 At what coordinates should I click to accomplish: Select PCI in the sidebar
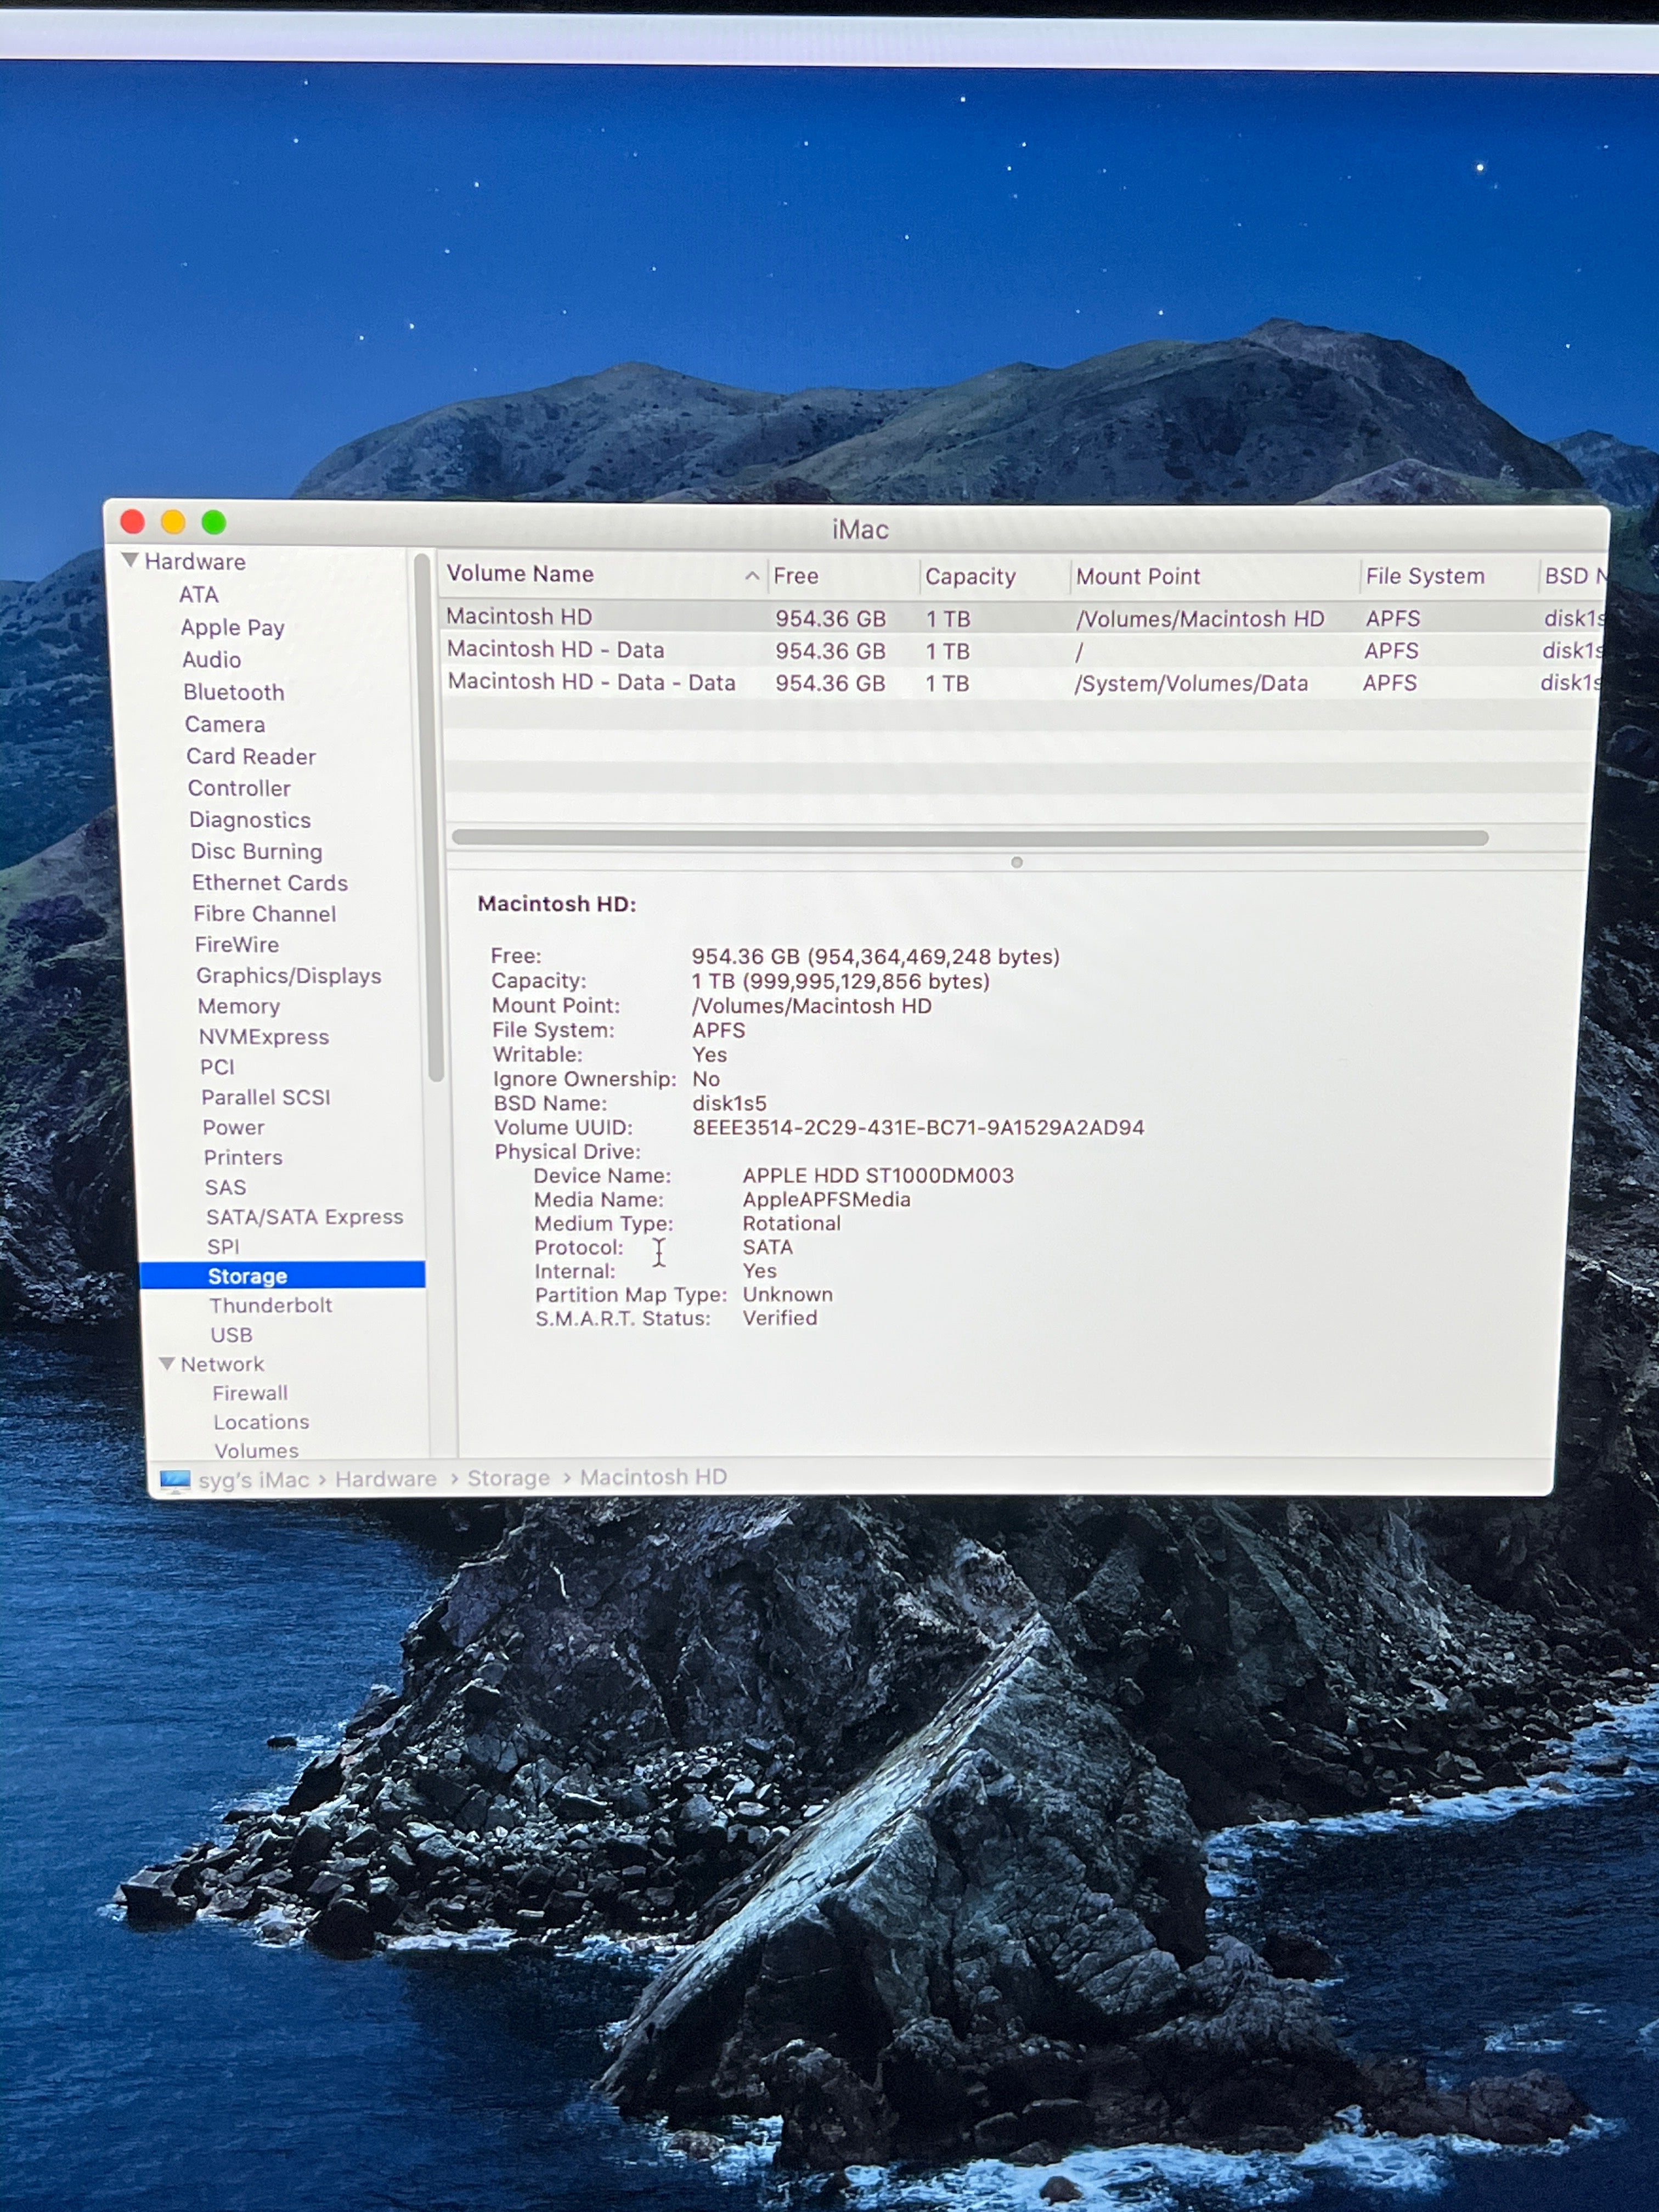pos(217,1067)
